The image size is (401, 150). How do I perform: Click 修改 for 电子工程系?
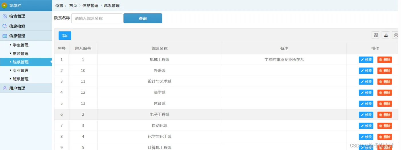point(366,115)
